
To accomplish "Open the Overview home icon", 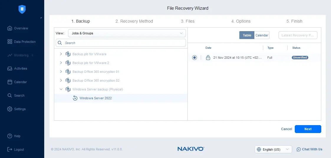I will pyautogui.click(x=10, y=28).
